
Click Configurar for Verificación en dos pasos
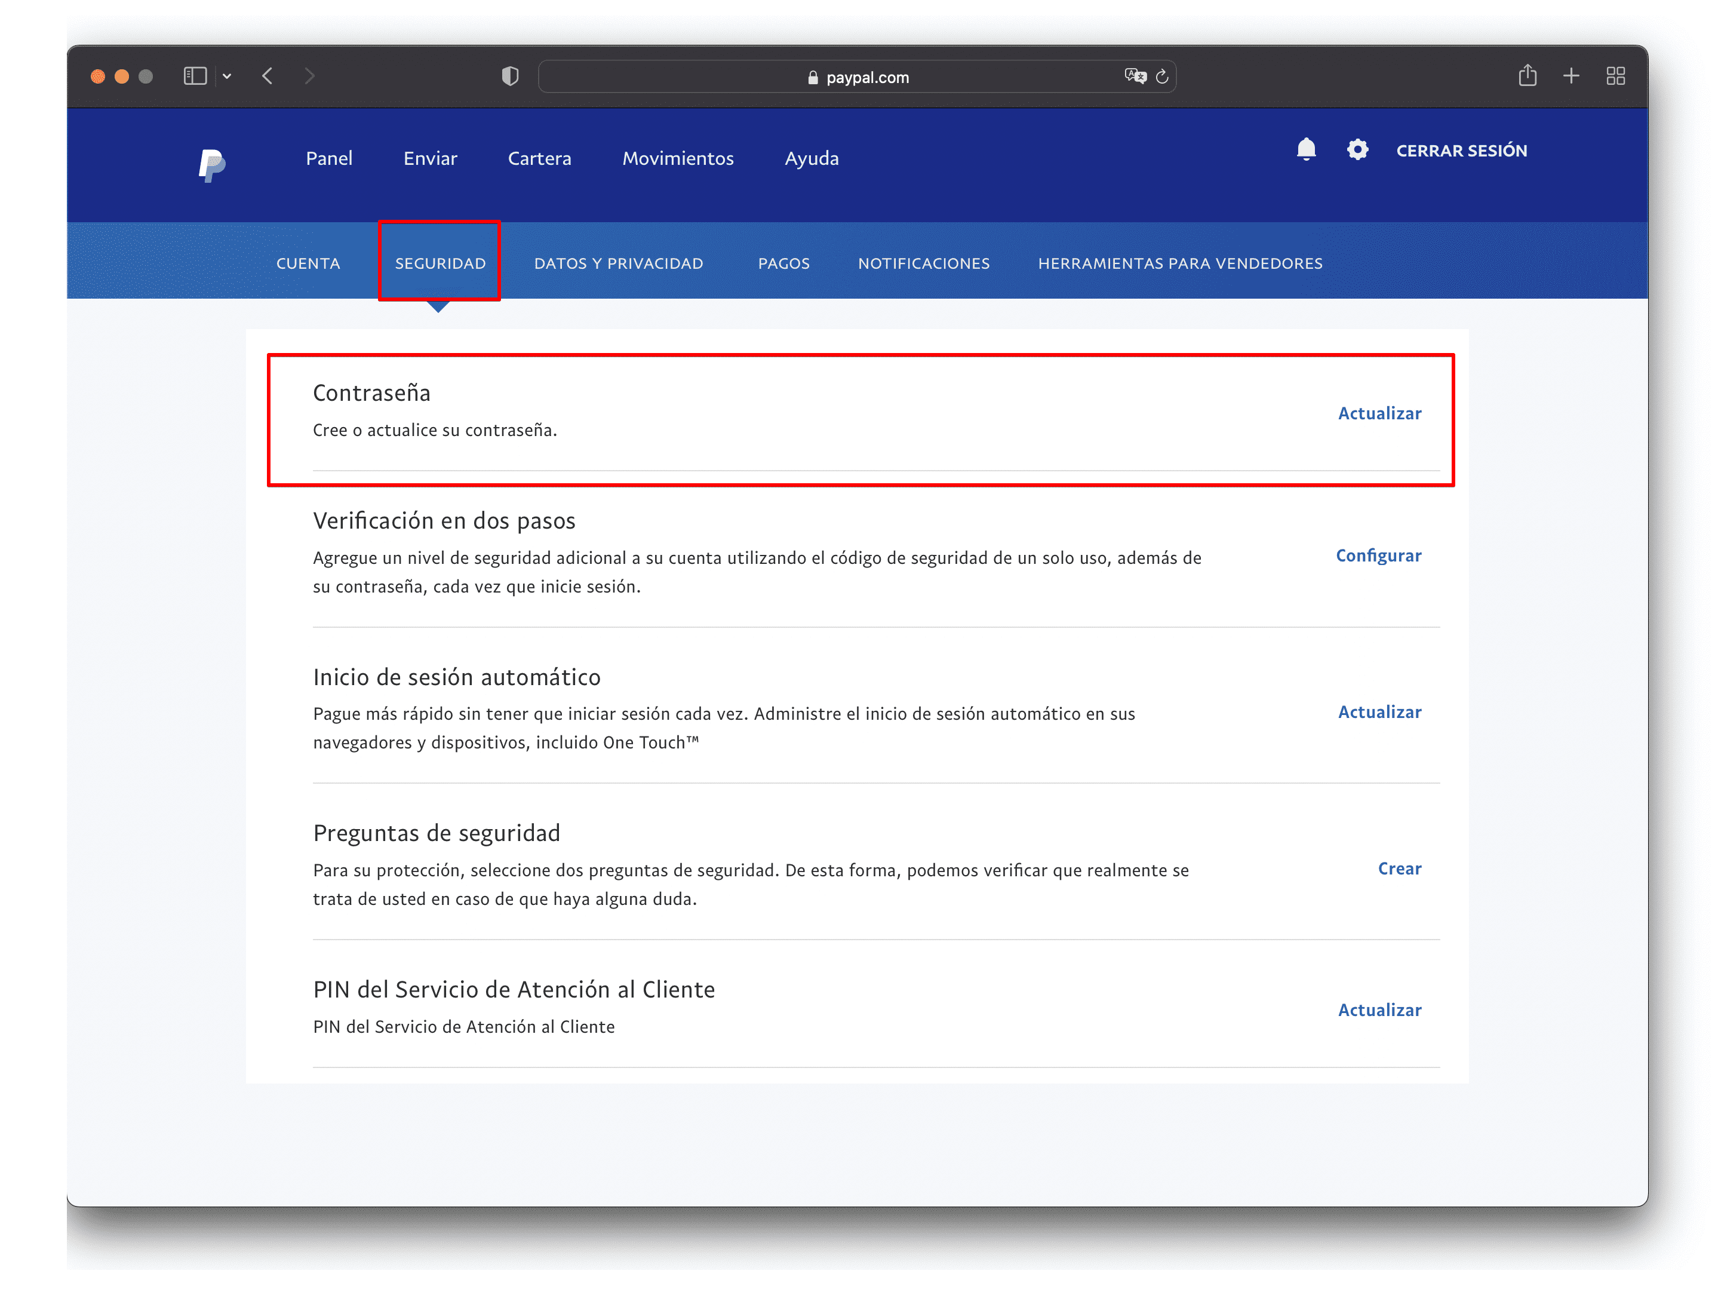1378,556
